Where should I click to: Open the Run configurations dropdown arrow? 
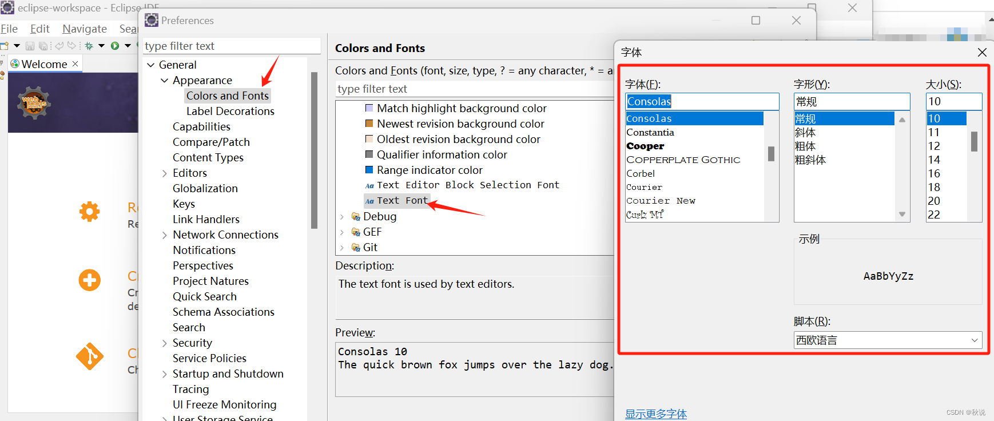pyautogui.click(x=128, y=46)
